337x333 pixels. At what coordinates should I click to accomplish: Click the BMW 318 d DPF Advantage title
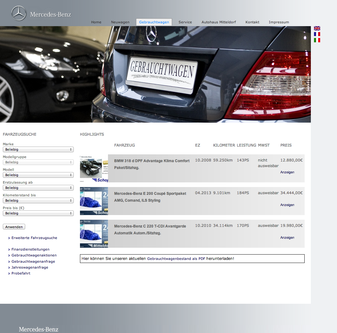coord(152,164)
